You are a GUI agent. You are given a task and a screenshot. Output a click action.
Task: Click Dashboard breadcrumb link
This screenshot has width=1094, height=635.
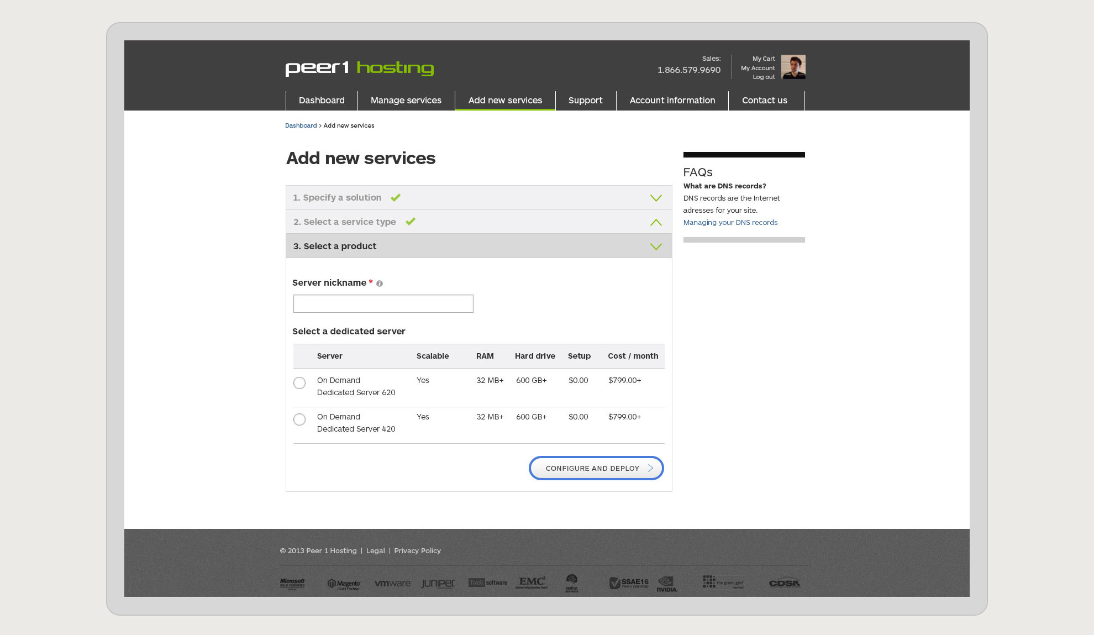301,125
